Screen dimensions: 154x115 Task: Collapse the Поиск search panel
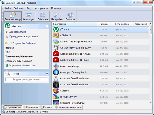coord(47,74)
